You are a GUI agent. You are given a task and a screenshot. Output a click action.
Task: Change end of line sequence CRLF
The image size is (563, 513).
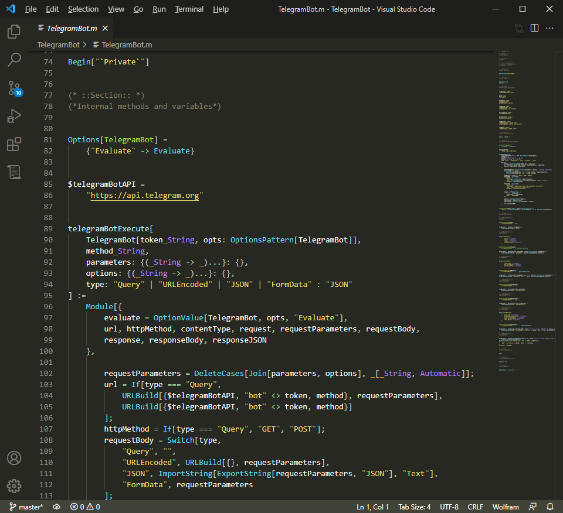(x=476, y=507)
